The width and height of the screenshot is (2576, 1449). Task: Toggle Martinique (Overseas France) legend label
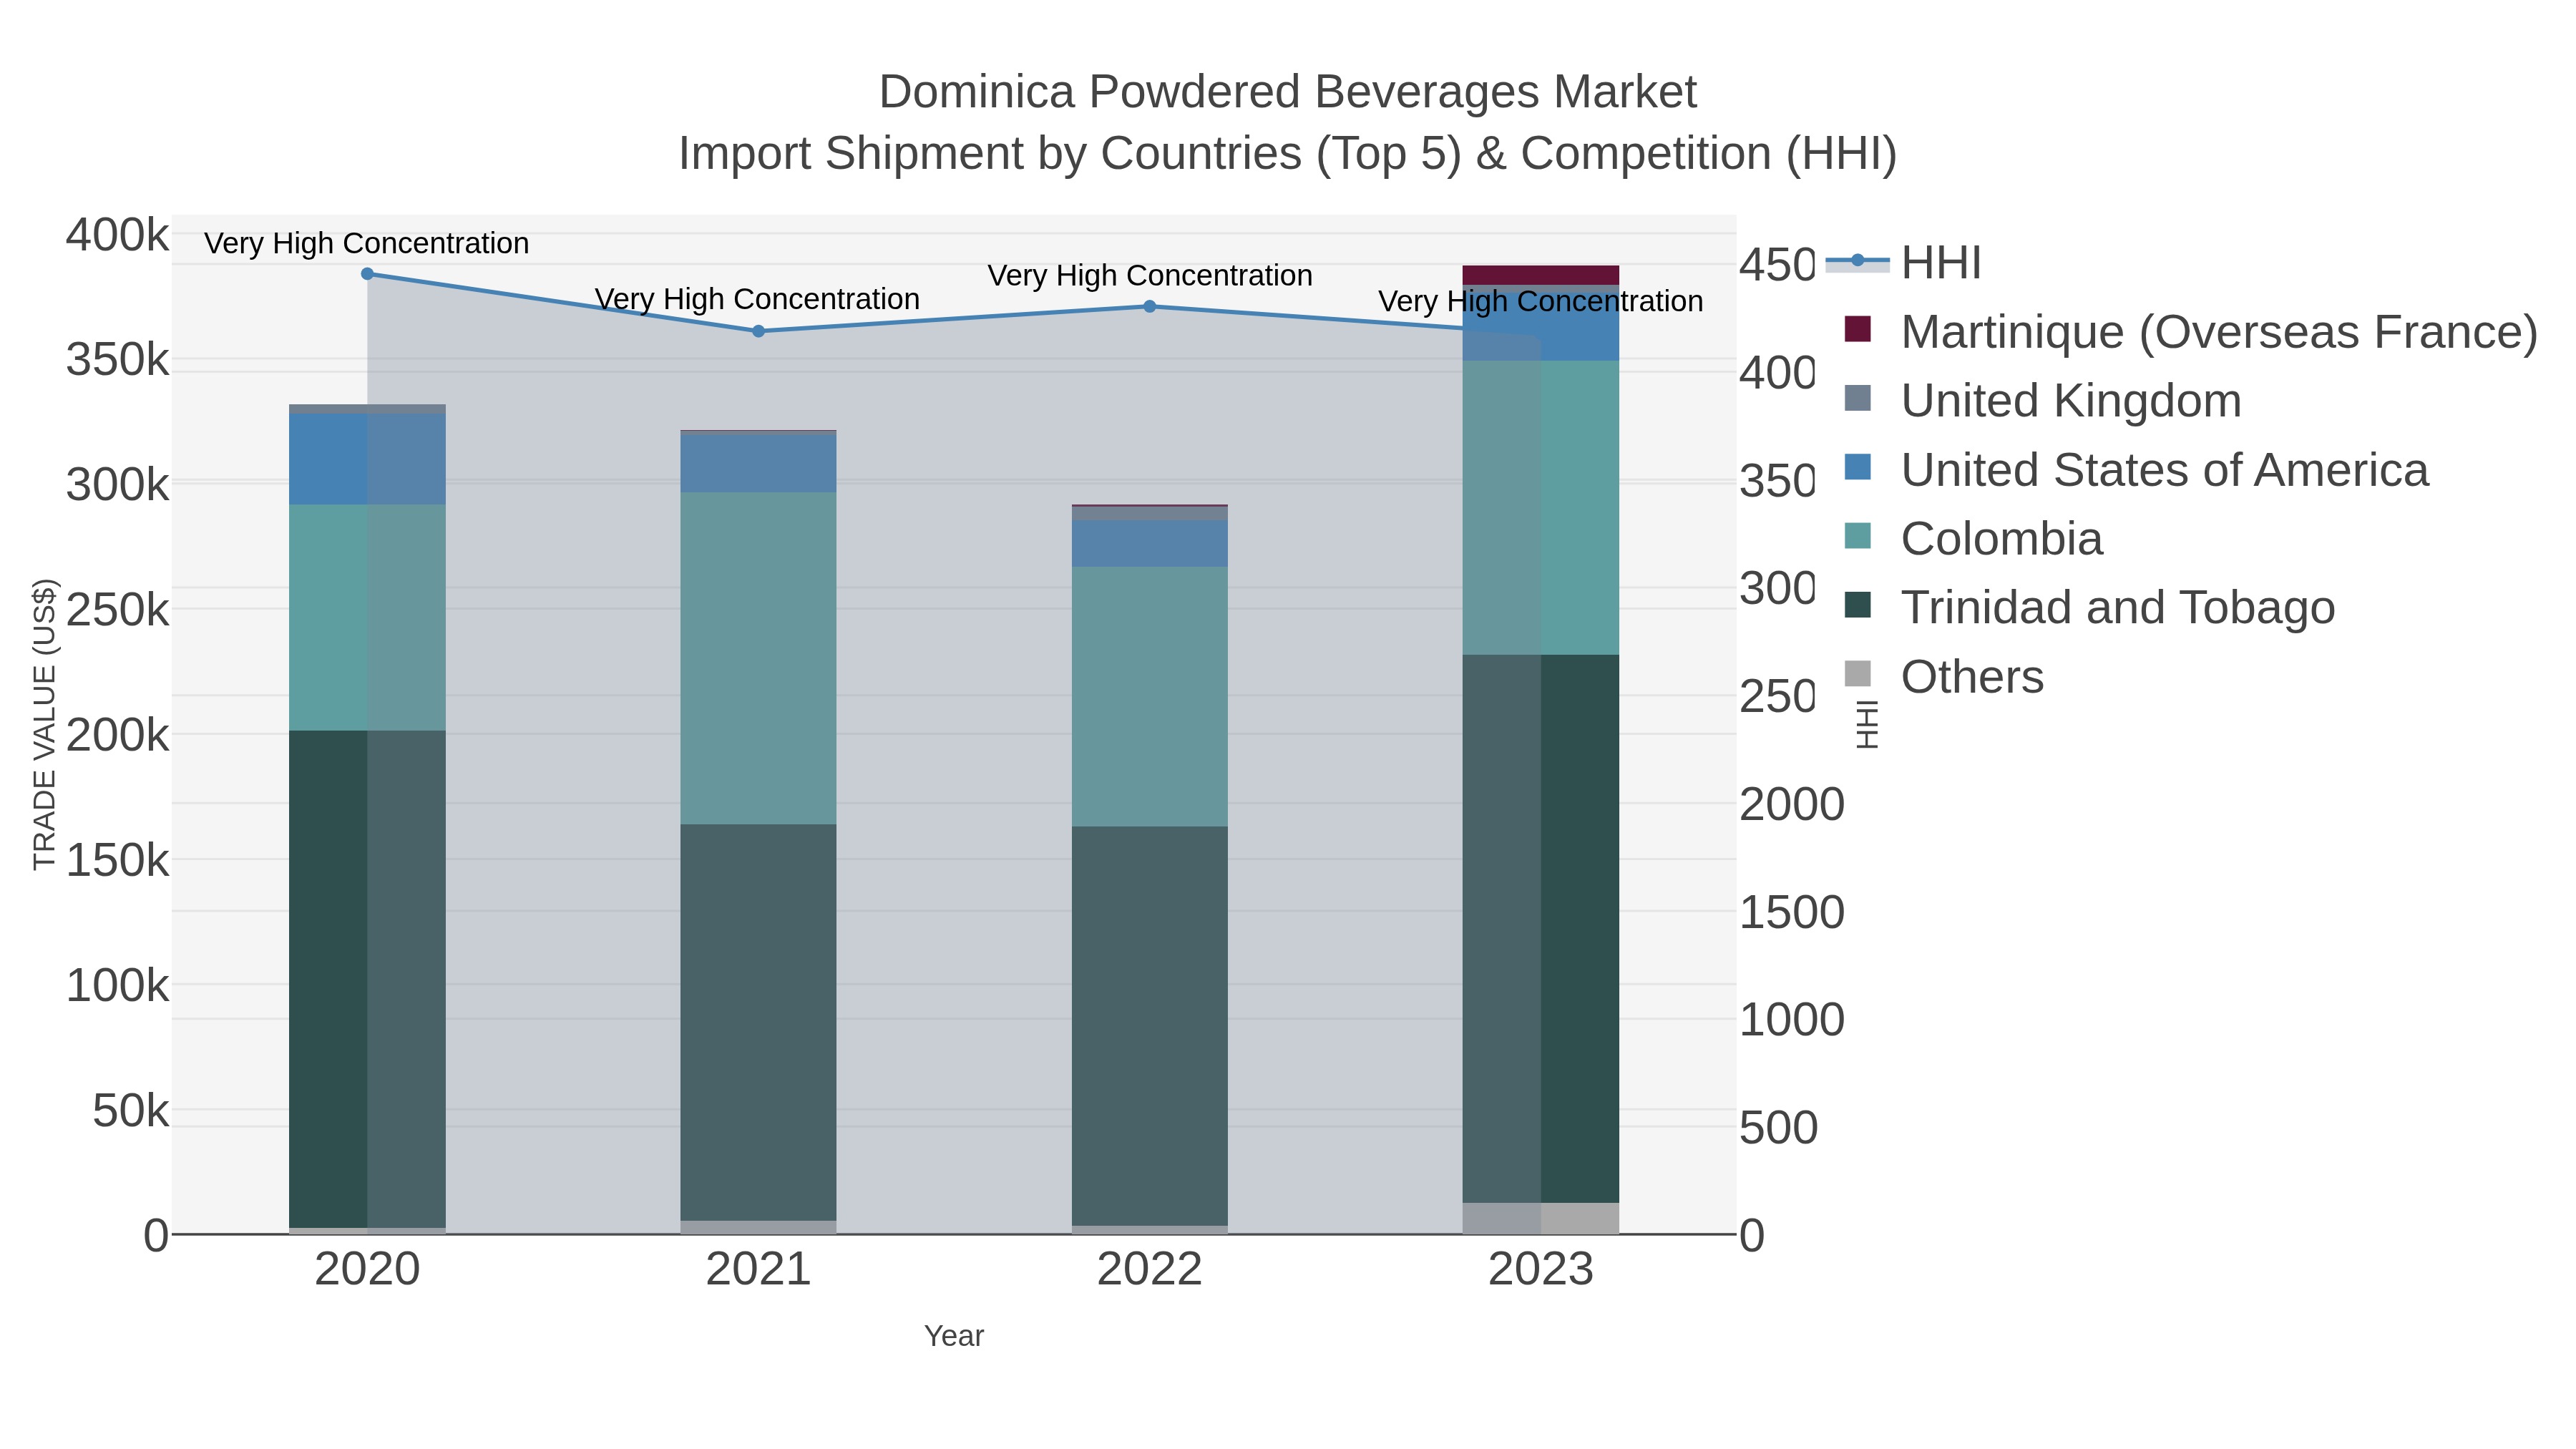tap(2219, 332)
